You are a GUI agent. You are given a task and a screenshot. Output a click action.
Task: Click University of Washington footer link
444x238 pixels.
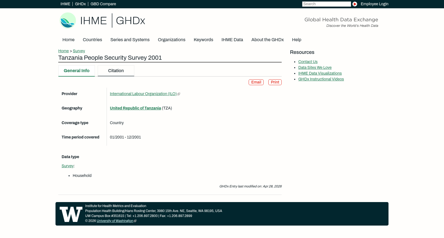115,221
